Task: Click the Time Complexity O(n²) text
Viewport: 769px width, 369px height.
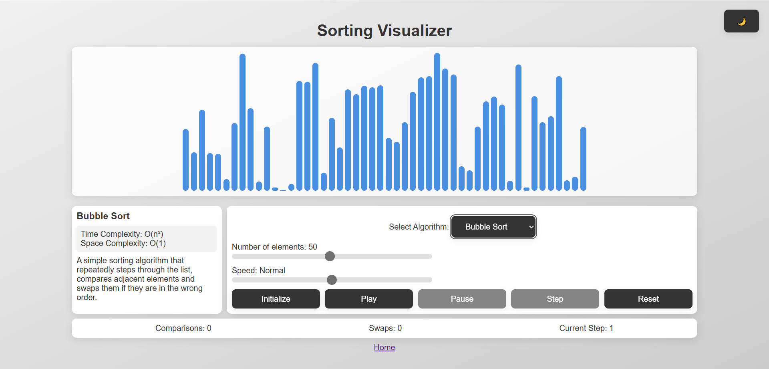Action: pyautogui.click(x=121, y=234)
